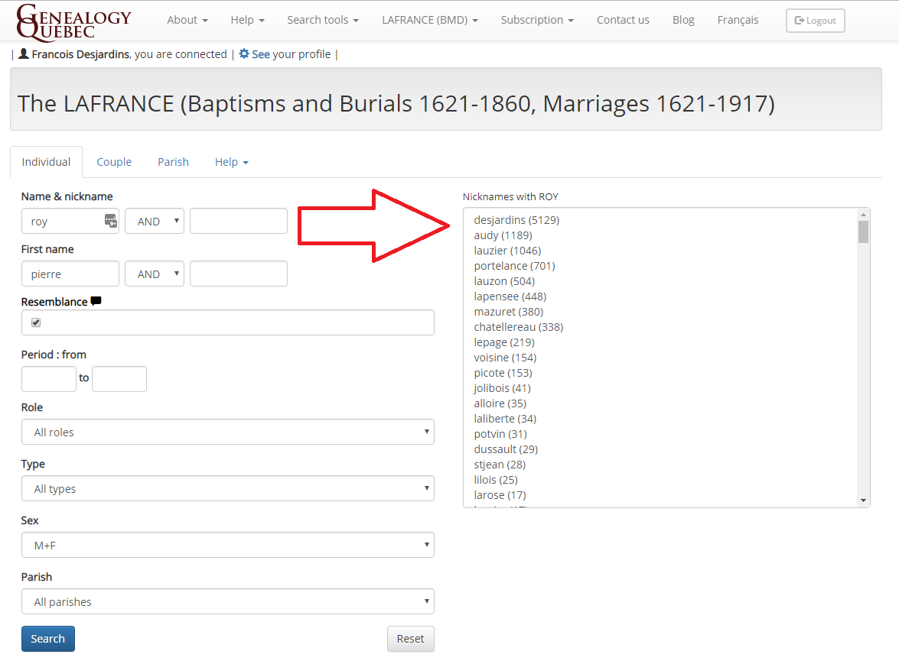Select nickname stjean (28)

click(x=500, y=465)
